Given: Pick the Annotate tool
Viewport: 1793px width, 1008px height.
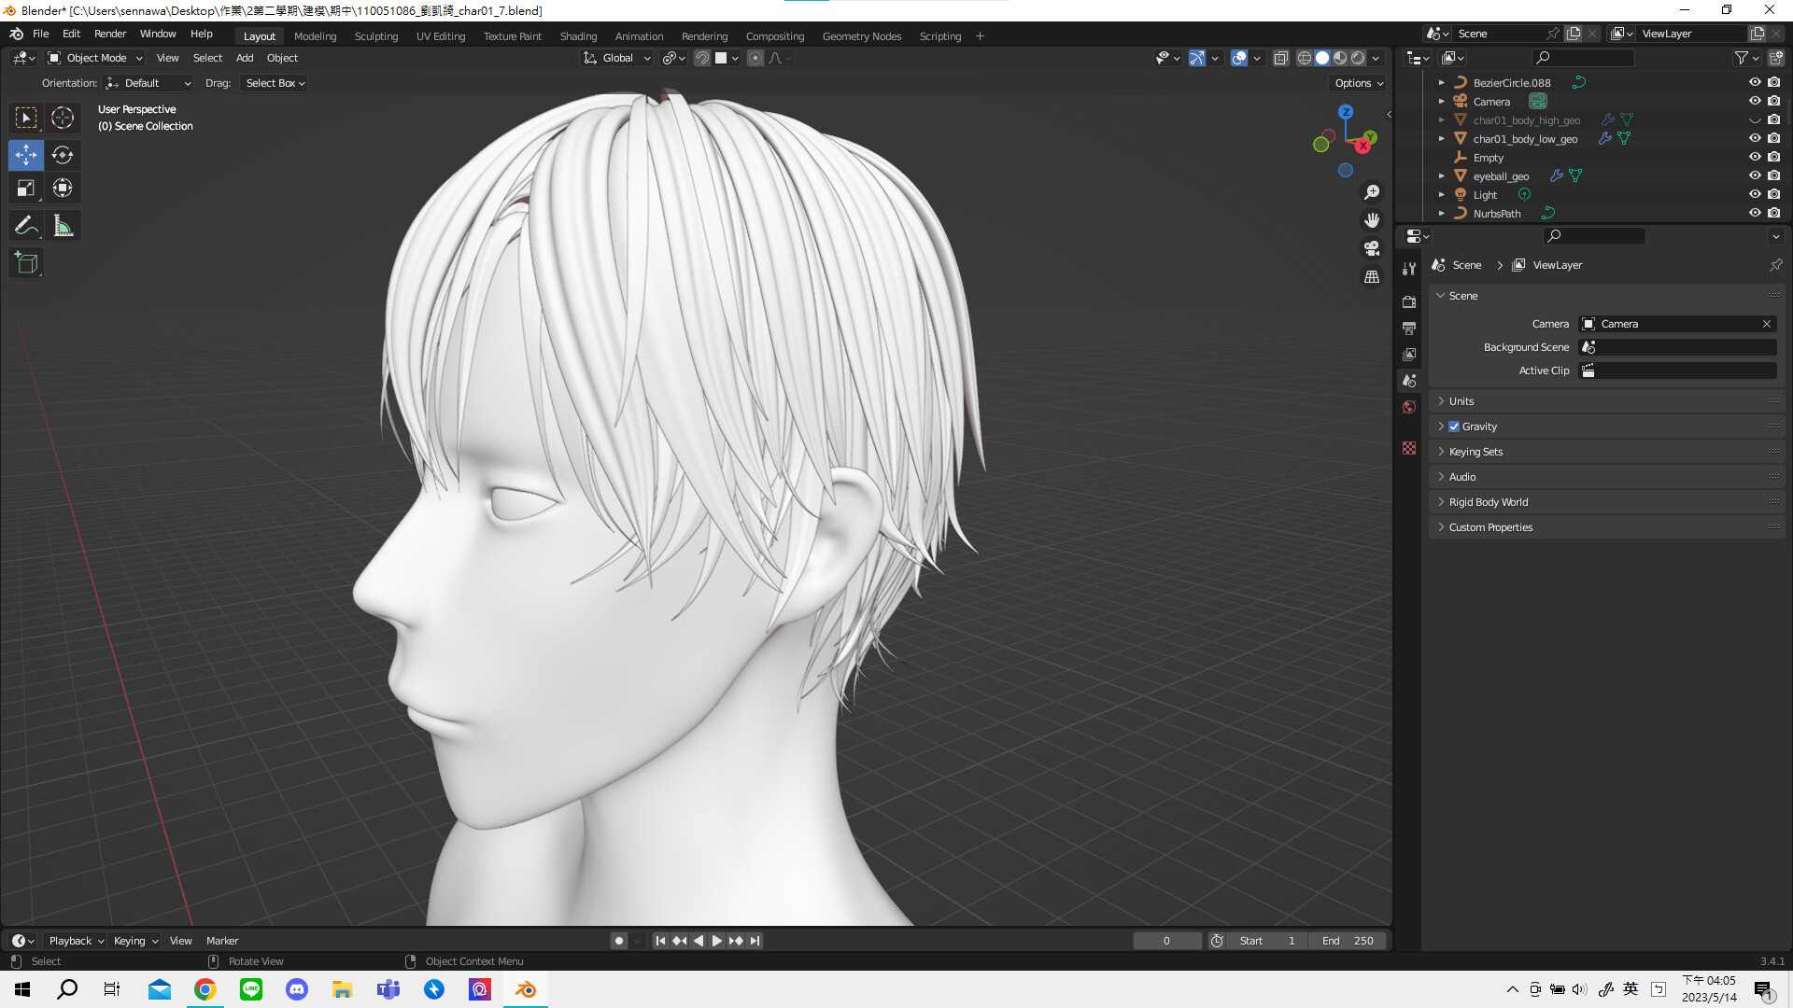Looking at the screenshot, I should [25, 225].
